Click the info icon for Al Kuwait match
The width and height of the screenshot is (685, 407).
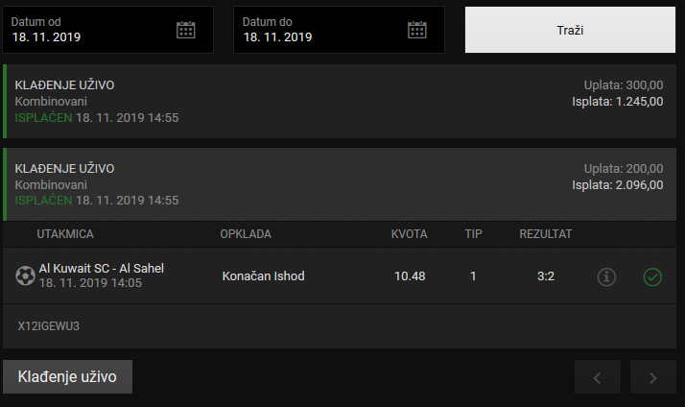(x=606, y=276)
